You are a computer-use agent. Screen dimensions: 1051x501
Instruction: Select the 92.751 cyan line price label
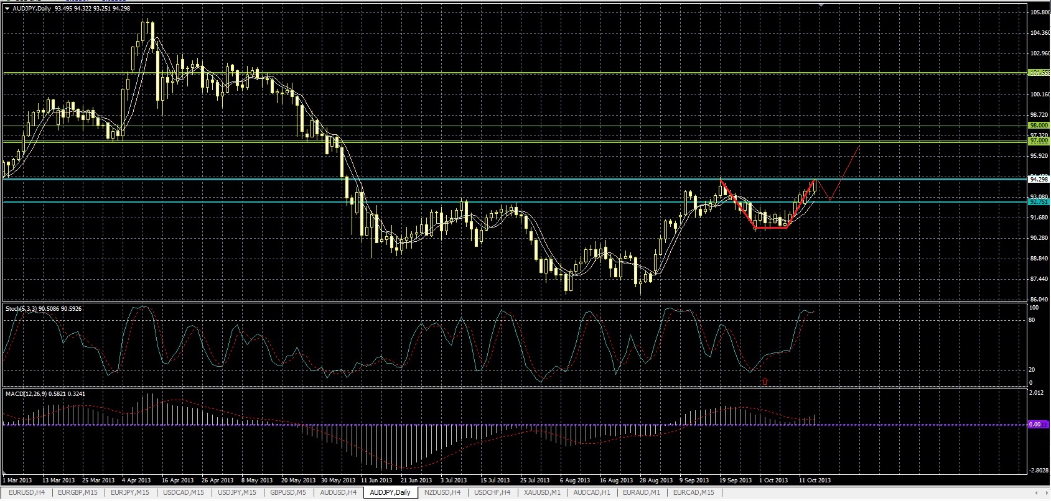click(x=1039, y=202)
